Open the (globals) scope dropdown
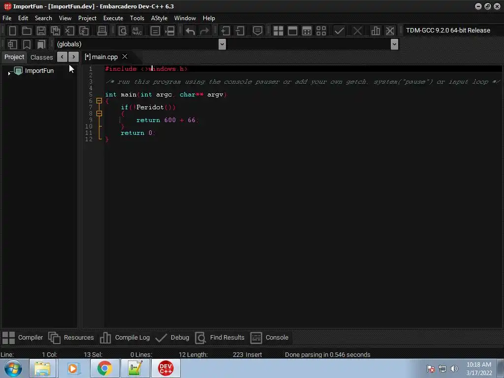 (222, 44)
